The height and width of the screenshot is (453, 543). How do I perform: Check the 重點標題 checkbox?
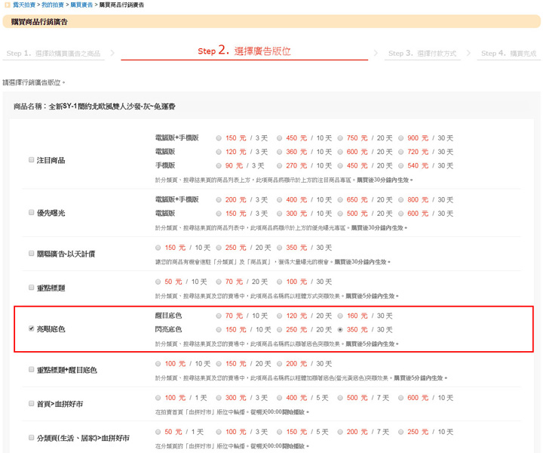click(31, 288)
